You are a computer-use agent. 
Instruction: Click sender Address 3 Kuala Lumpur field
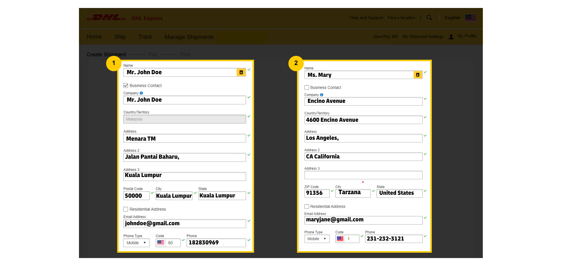pyautogui.click(x=185, y=176)
